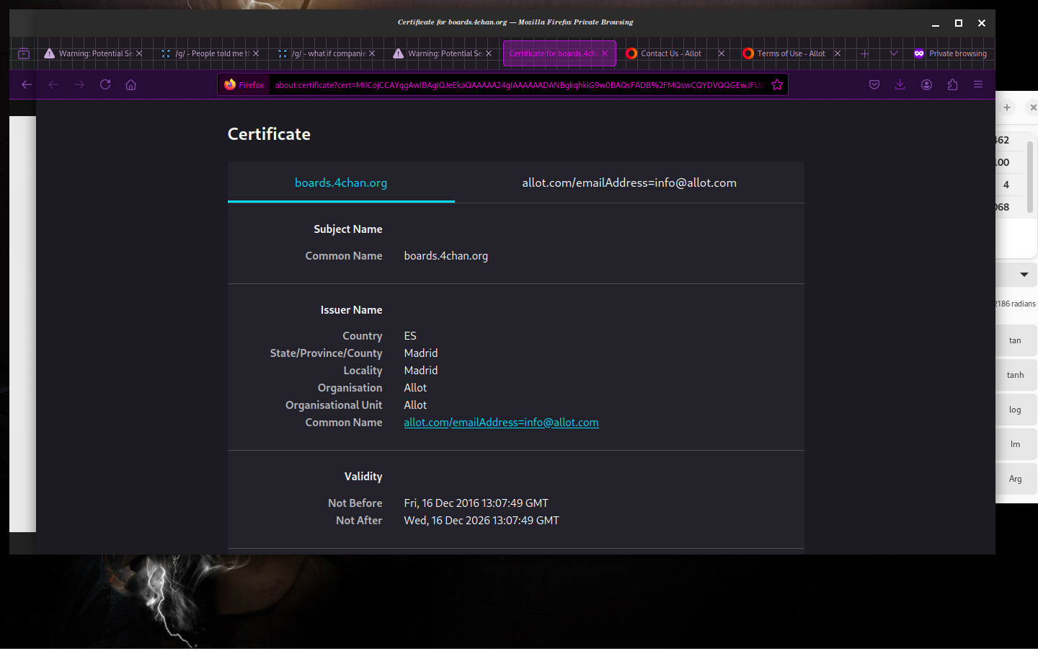The width and height of the screenshot is (1038, 649).
Task: Close the Certificate for boards.4chan tab
Action: [605, 53]
